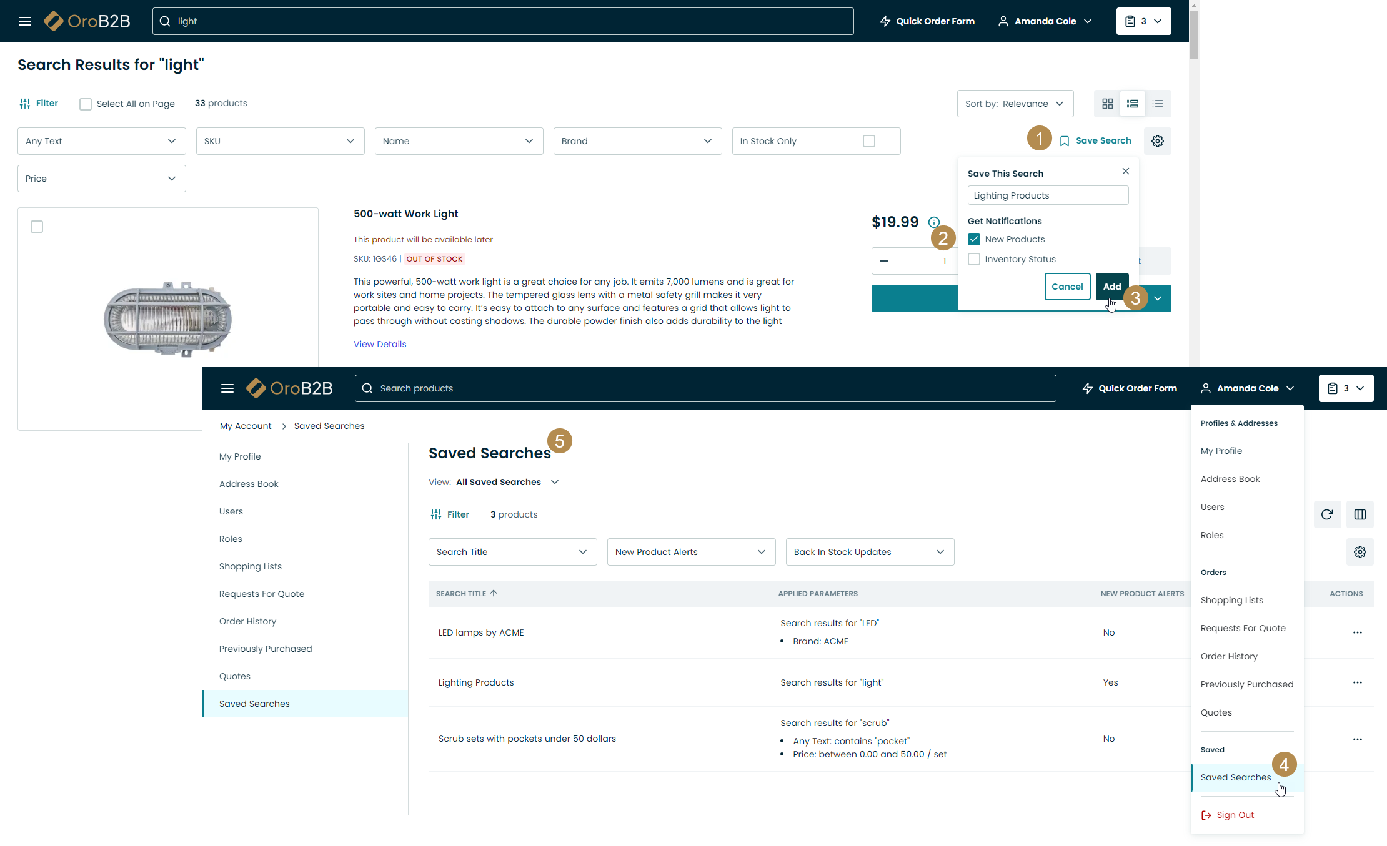This screenshot has width=1387, height=846.
Task: Expand the Brand filter dropdown
Action: point(637,141)
